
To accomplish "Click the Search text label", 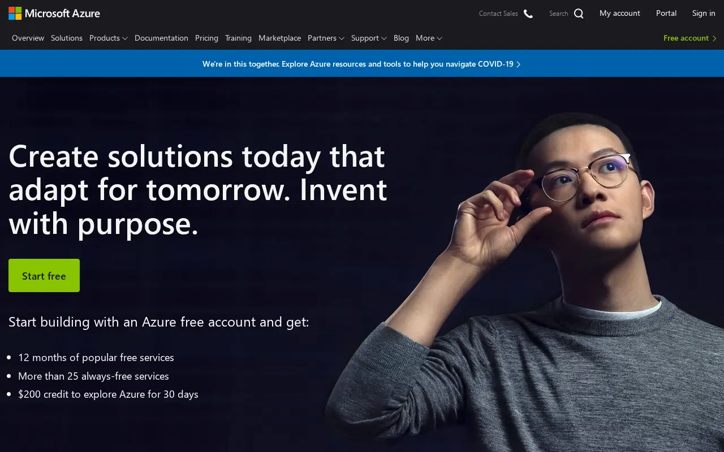I will [x=558, y=14].
